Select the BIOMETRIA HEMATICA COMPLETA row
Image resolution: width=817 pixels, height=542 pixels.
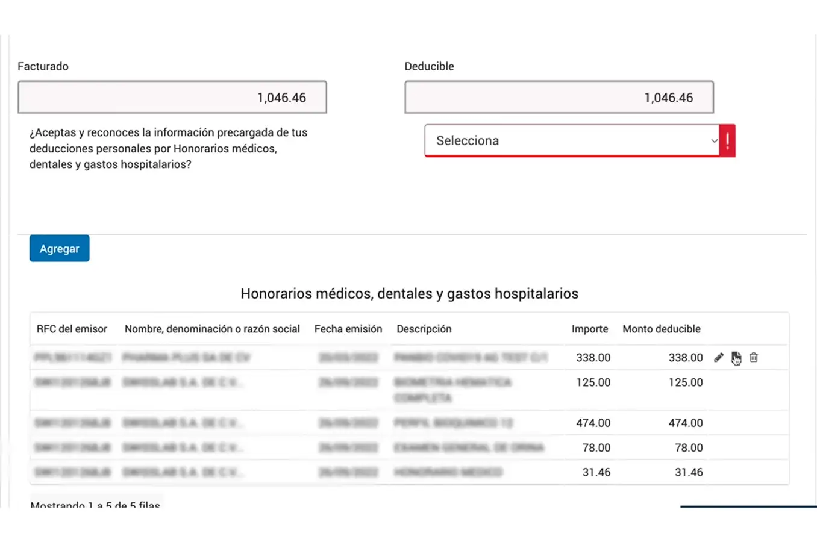[x=362, y=389]
